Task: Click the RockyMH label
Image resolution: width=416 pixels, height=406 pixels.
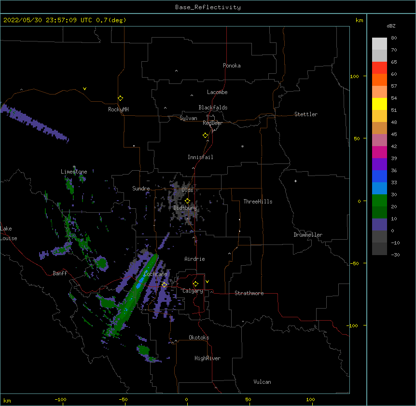Action: [x=118, y=109]
